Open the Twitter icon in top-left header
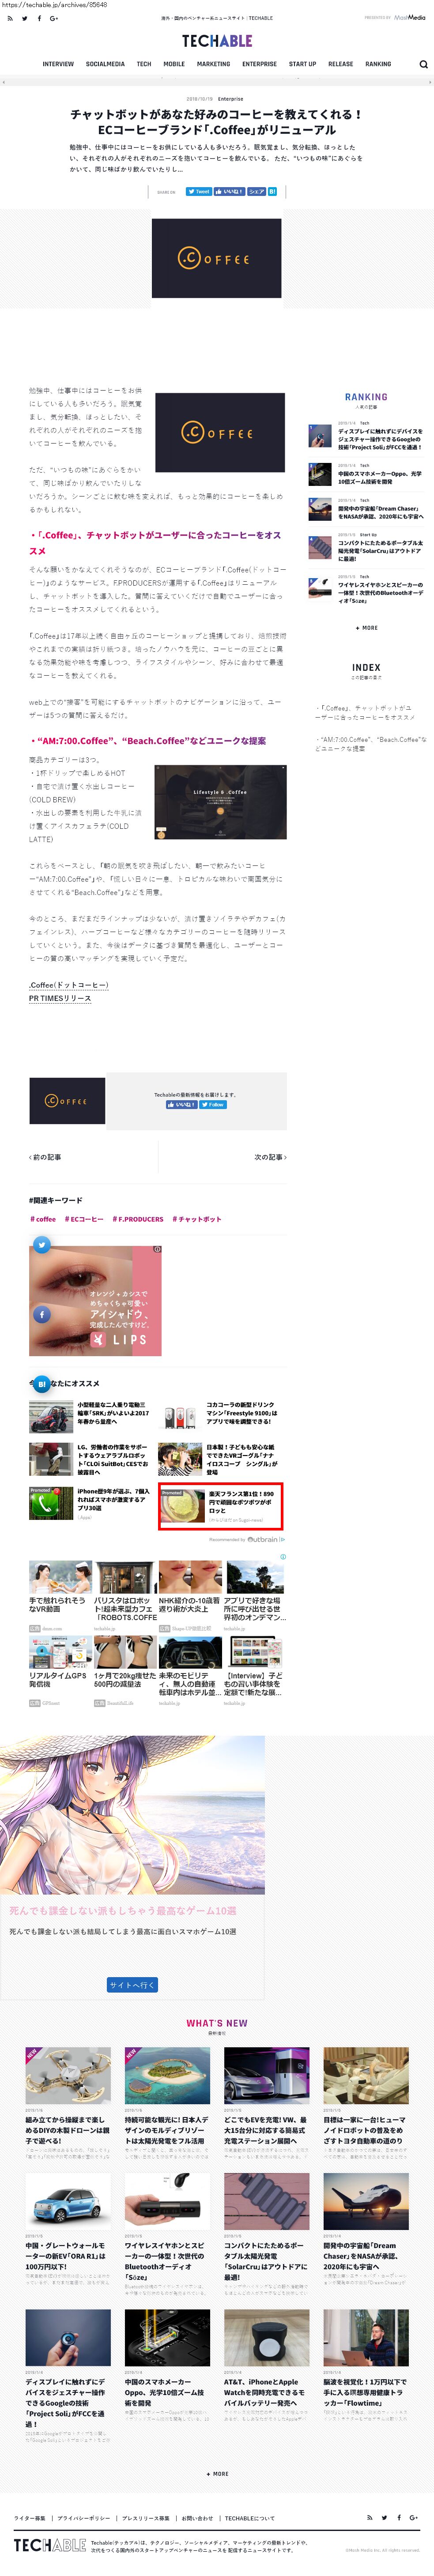 click(25, 18)
